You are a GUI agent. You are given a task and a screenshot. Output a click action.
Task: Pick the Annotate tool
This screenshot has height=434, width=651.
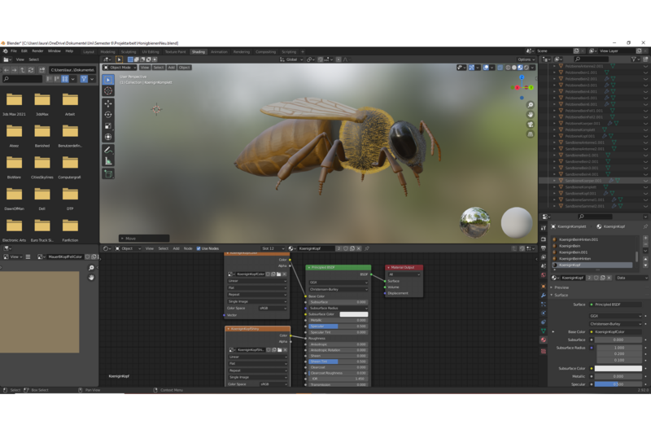[x=108, y=150]
